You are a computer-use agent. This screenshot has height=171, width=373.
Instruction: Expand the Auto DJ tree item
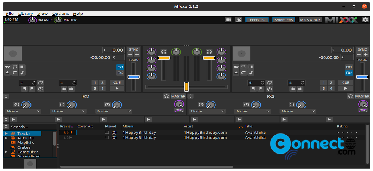point(6,138)
